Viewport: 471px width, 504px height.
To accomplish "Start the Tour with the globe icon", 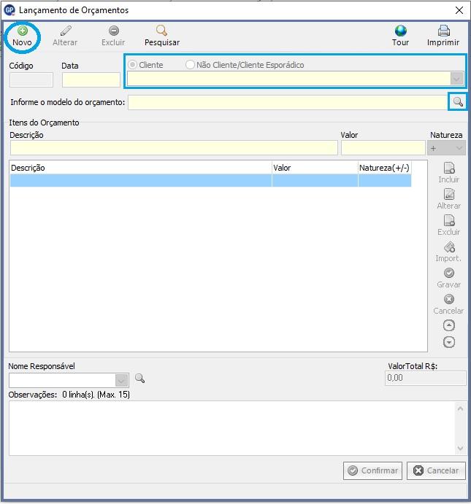I will pyautogui.click(x=401, y=31).
